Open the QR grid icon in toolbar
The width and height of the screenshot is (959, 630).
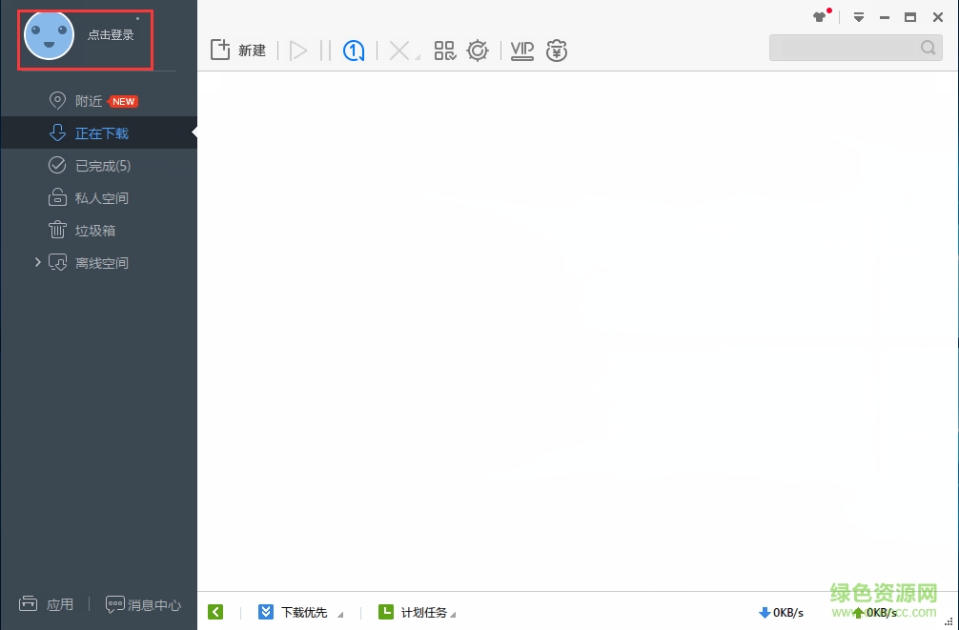click(x=444, y=51)
